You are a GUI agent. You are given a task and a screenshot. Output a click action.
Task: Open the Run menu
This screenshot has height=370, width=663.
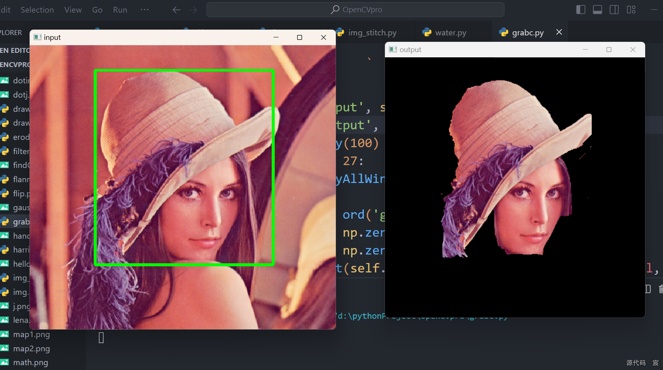[120, 10]
